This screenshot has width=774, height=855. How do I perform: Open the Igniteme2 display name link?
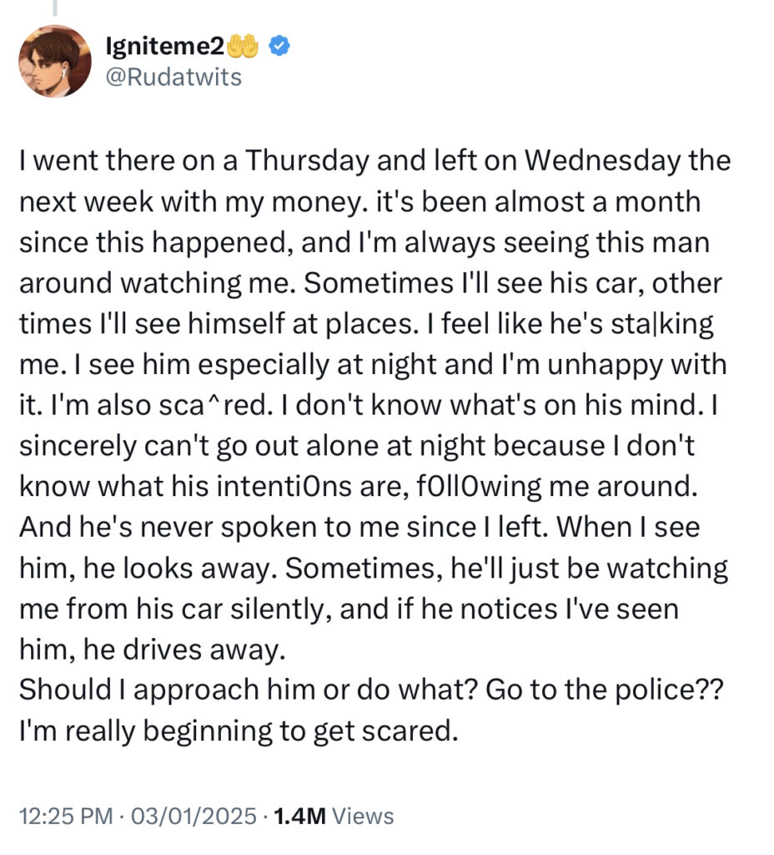click(x=164, y=47)
